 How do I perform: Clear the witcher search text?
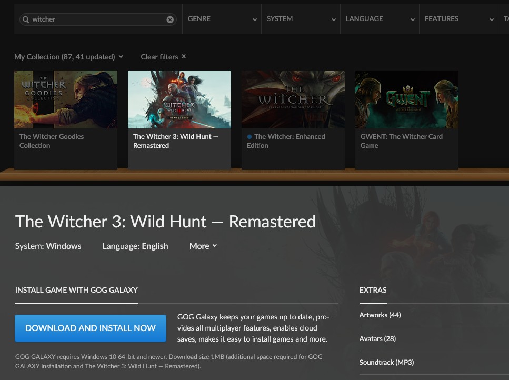[x=170, y=19]
